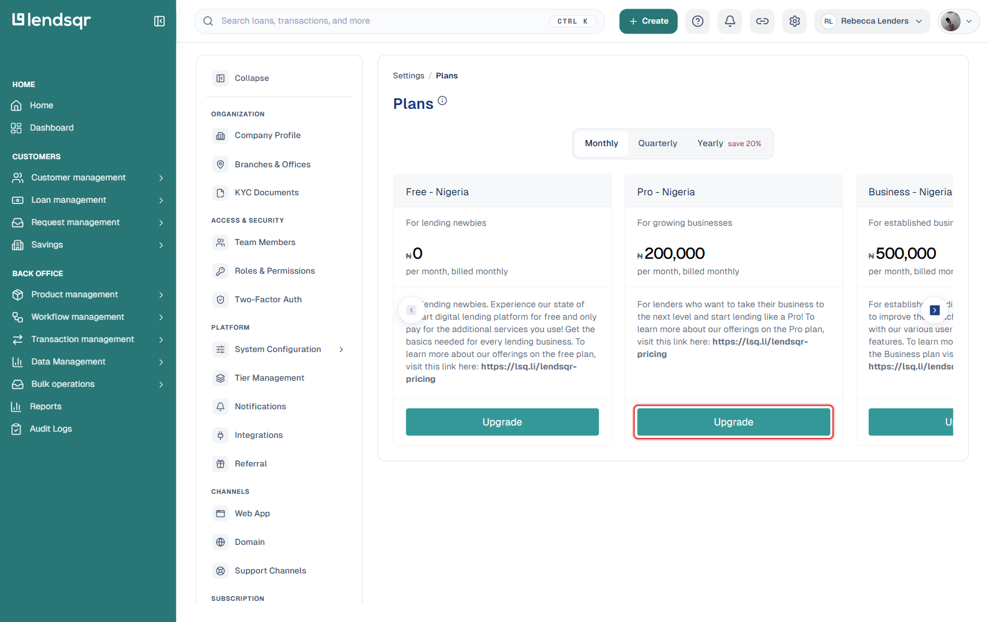The image size is (995, 622).
Task: Click the Branches & Offices pin icon
Action: click(x=220, y=164)
